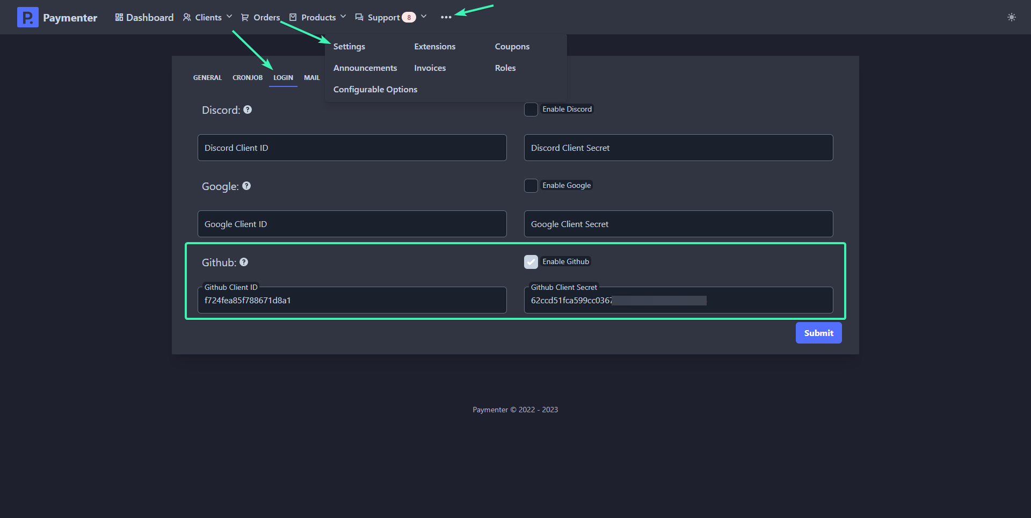Screen dimensions: 1031x518
Task: Open the three-dots more menu
Action: tap(446, 17)
